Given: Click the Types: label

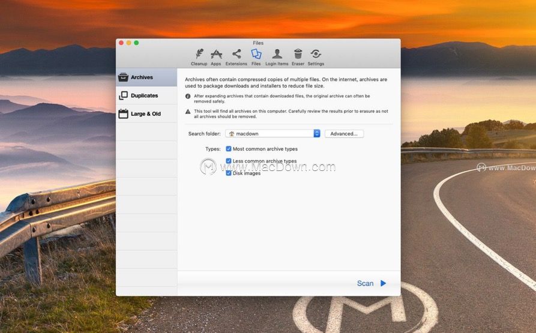Looking at the screenshot, I should [212, 149].
